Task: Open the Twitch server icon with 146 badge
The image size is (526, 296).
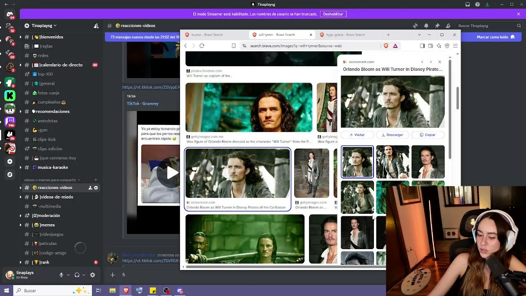Action: coord(10,122)
